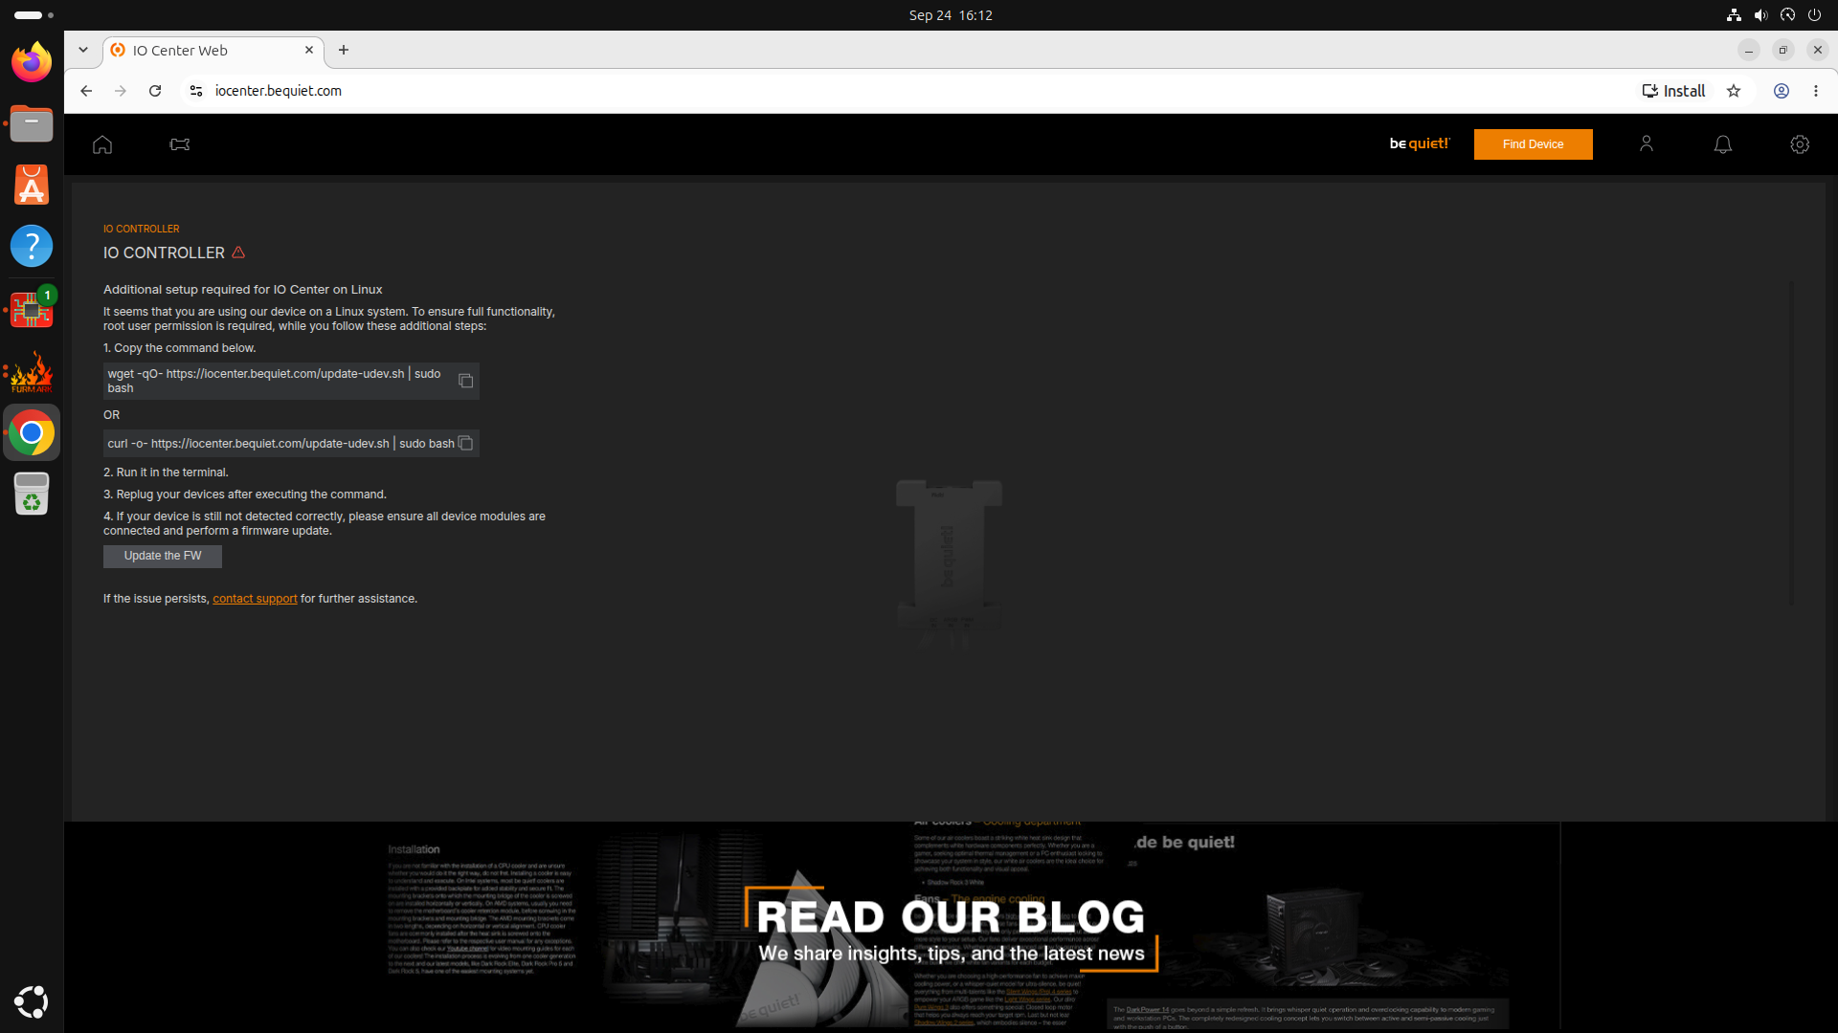Show applications via Ubuntu logo
1838x1033 pixels.
32,1001
